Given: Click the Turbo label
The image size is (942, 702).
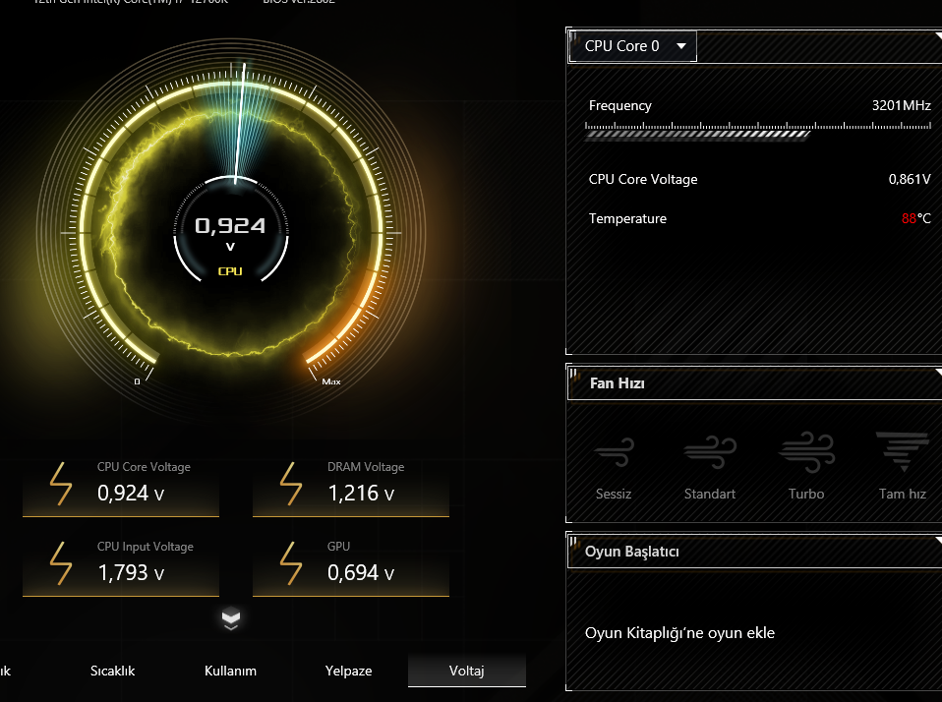Looking at the screenshot, I should pos(806,494).
